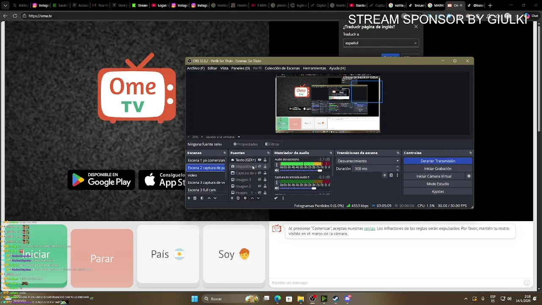Move scene down in Escenas panel
The image size is (542, 305).
point(215,198)
